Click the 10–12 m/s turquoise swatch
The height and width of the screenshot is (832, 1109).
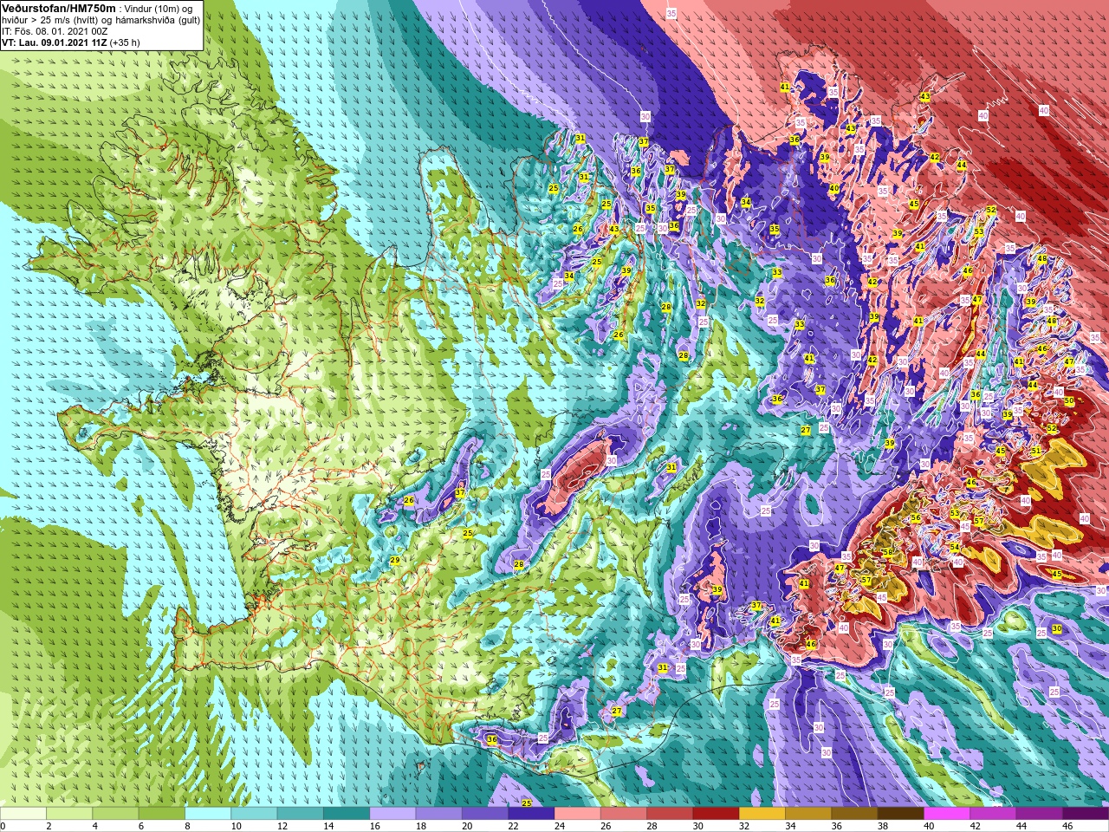click(x=254, y=813)
